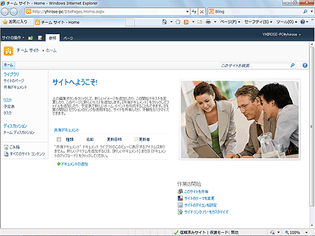Open the ライブラリ heading link
The width and height of the screenshot is (315, 236).
(11, 74)
